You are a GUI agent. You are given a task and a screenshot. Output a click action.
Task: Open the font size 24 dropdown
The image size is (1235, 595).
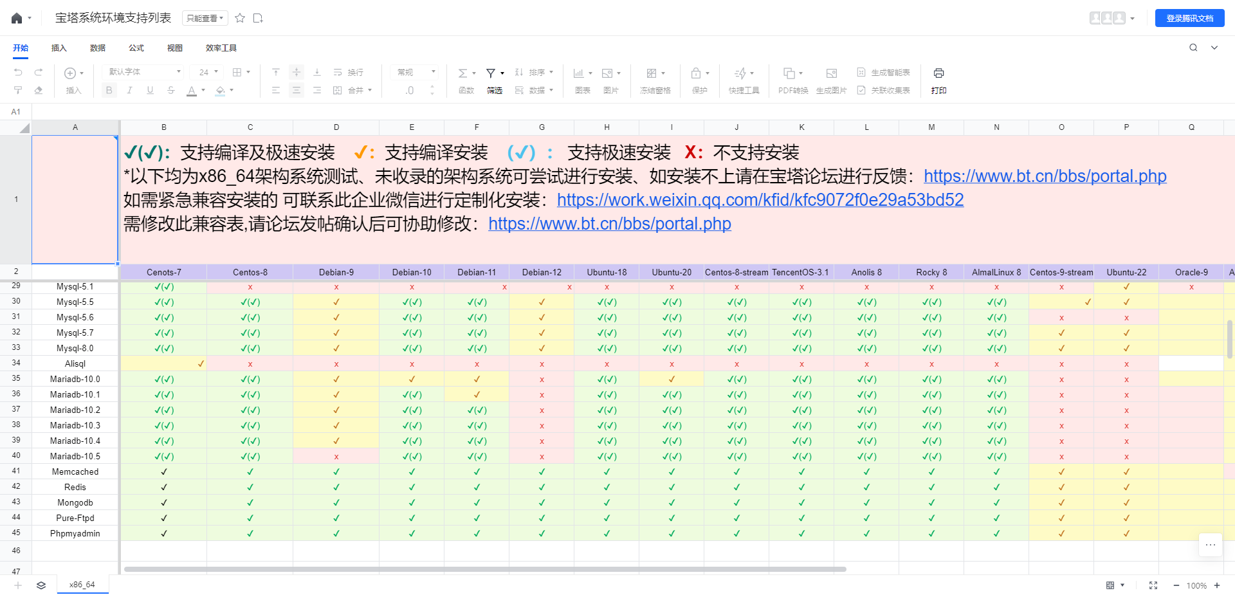[208, 72]
